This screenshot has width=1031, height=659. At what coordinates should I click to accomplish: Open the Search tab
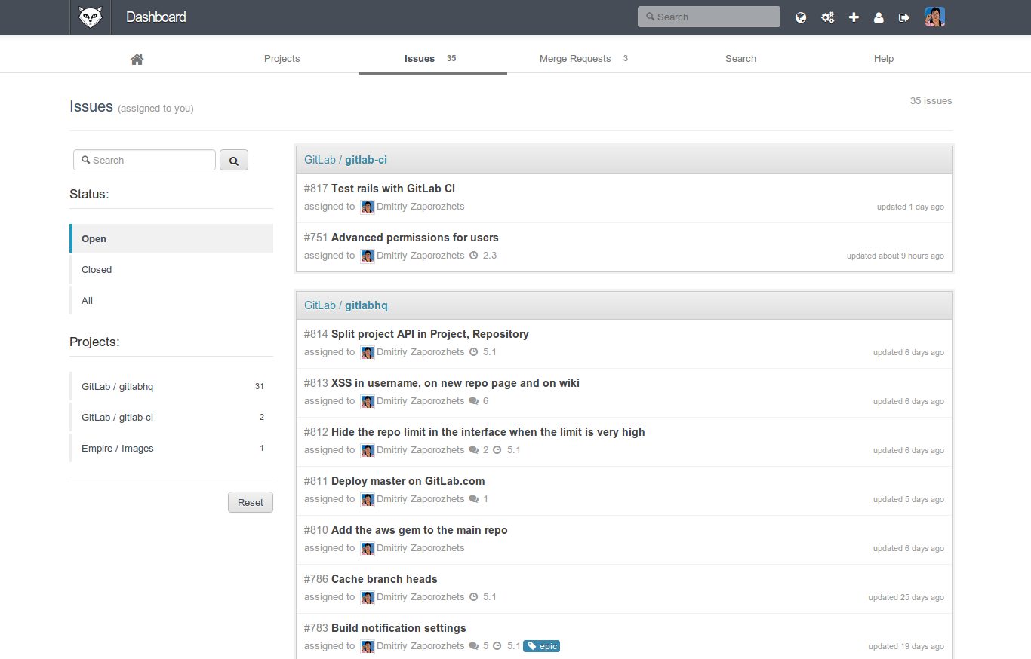point(740,59)
